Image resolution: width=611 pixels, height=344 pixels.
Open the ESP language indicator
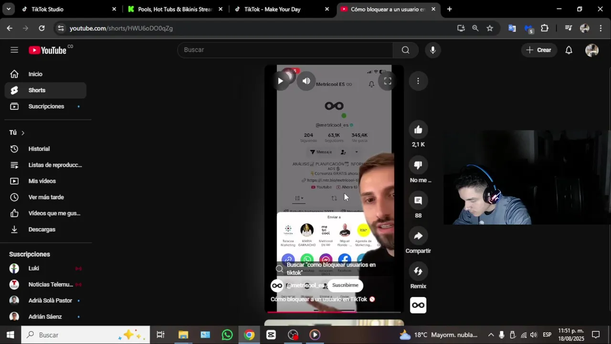click(x=547, y=335)
